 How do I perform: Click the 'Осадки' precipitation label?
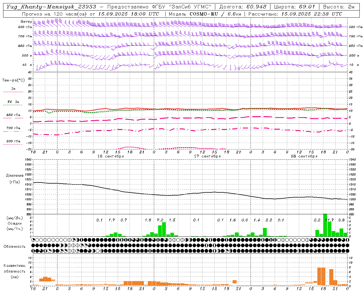coord(15,223)
